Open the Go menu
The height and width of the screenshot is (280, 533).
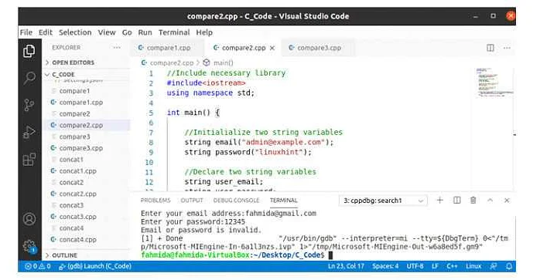pyautogui.click(x=127, y=32)
